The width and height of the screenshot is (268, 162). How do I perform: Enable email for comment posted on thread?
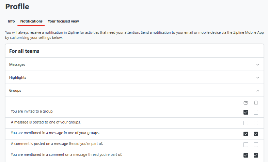(246, 145)
